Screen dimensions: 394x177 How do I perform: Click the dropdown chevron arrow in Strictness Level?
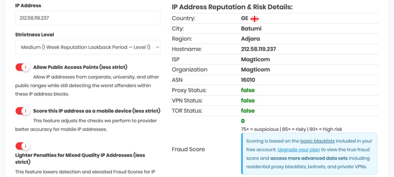pyautogui.click(x=157, y=47)
